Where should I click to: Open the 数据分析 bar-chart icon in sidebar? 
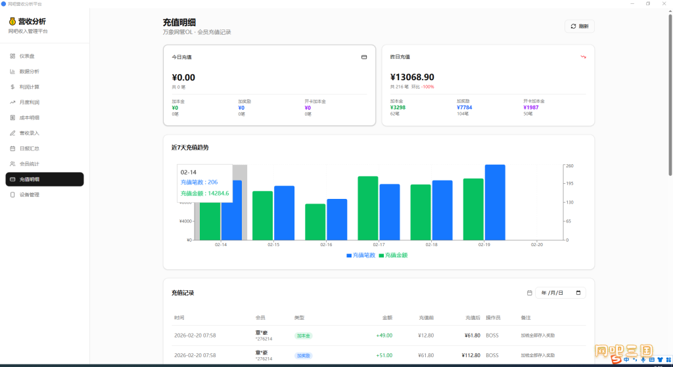click(12, 72)
